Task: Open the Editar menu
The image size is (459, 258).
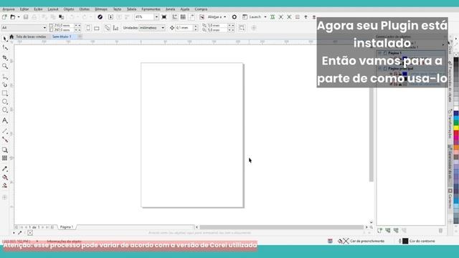Action: (24, 9)
